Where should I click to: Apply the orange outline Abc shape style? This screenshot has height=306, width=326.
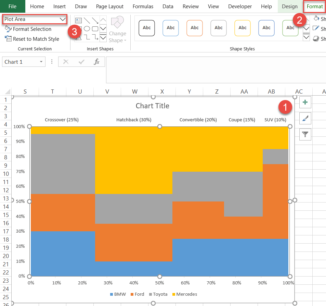tap(195, 28)
